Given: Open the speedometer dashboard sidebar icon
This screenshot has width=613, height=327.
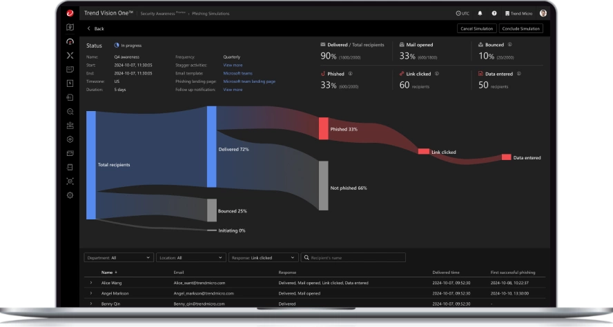Looking at the screenshot, I should point(70,41).
